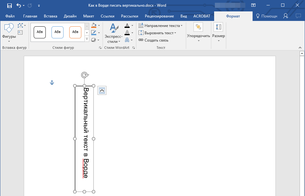The width and height of the screenshot is (305, 196).
Task: Click the Помощн lightbulb search field
Action: tap(267, 16)
